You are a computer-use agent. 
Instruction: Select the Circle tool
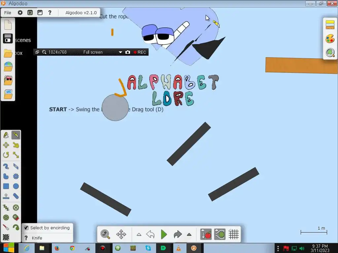[x=16, y=186]
